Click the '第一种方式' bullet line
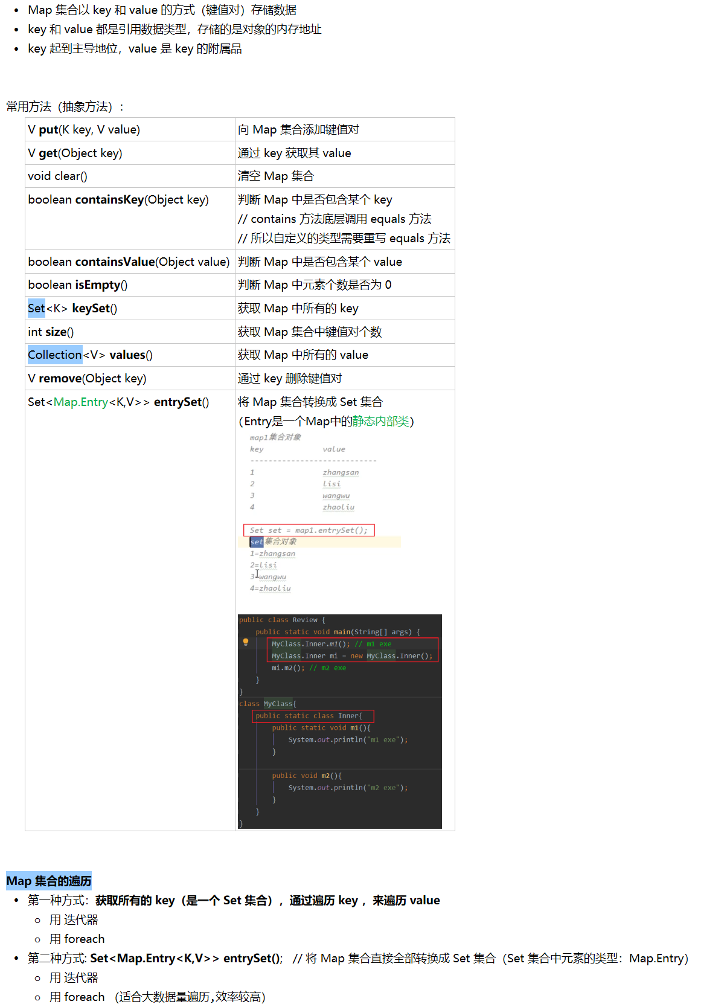This screenshot has width=727, height=1007. tap(234, 900)
